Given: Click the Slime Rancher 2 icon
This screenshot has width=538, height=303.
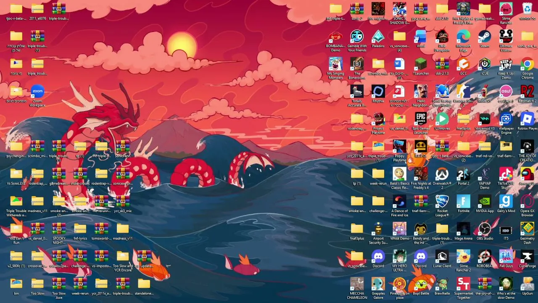Looking at the screenshot, I should [x=463, y=257].
